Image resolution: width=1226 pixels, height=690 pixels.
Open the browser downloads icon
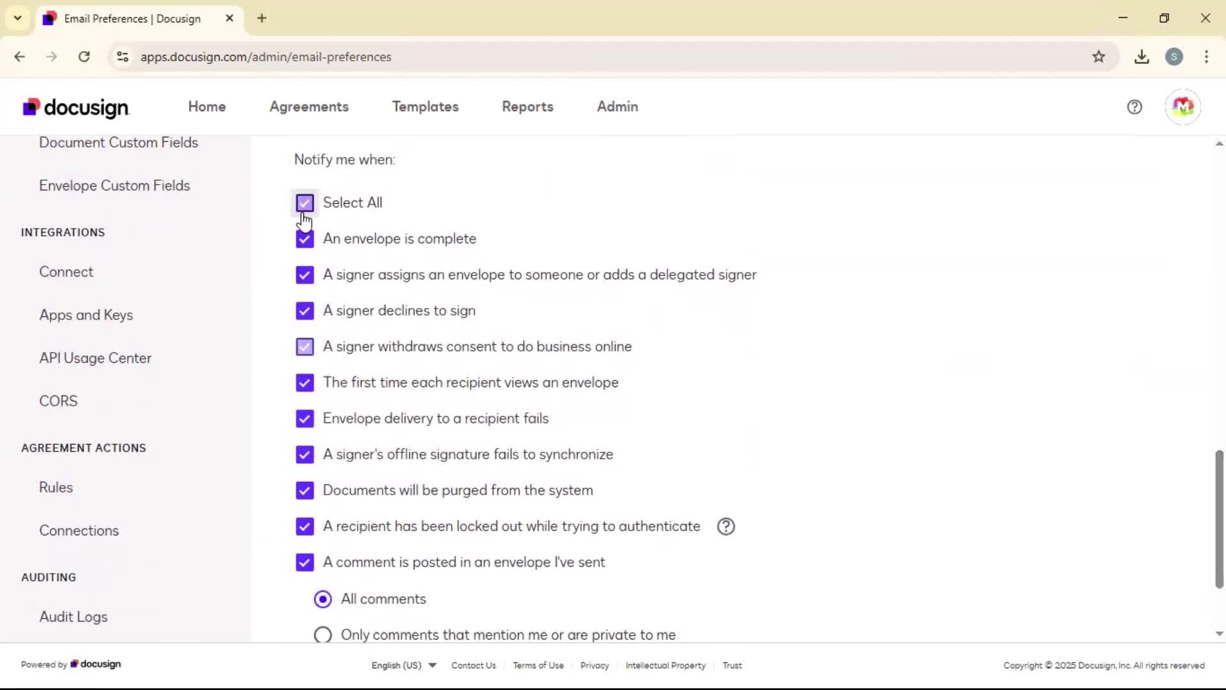[x=1142, y=57]
